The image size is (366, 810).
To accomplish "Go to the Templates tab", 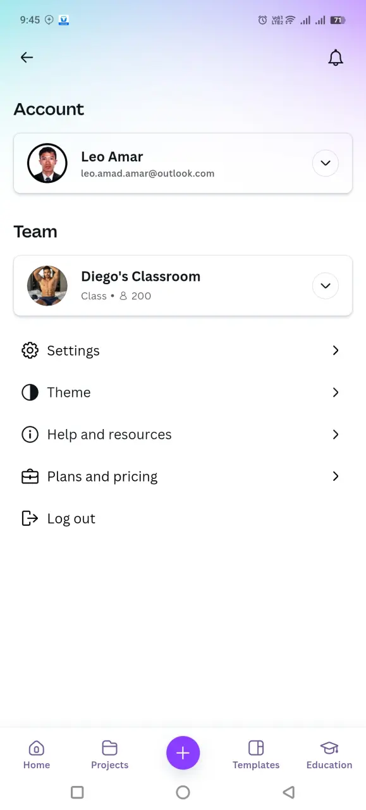I will (x=256, y=754).
